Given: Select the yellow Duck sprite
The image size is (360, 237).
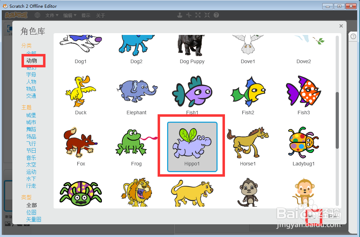Looking at the screenshot, I should tap(81, 95).
